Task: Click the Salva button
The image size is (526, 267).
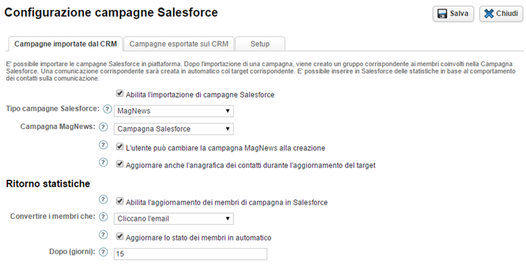Action: [453, 14]
